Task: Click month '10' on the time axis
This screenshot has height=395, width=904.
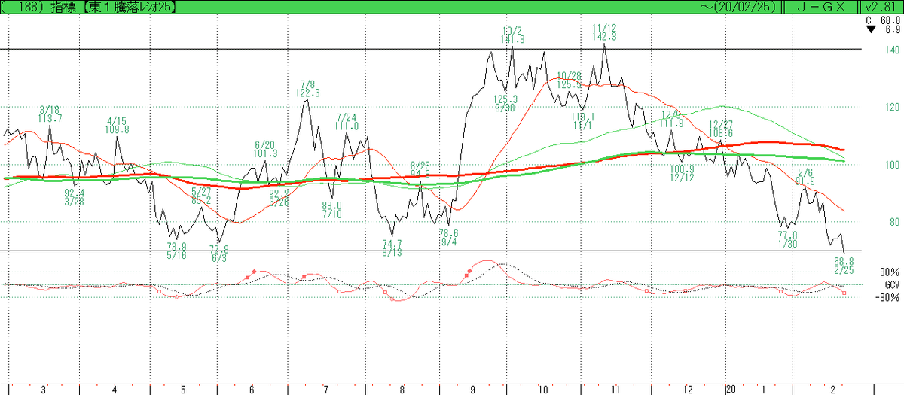Action: click(542, 390)
